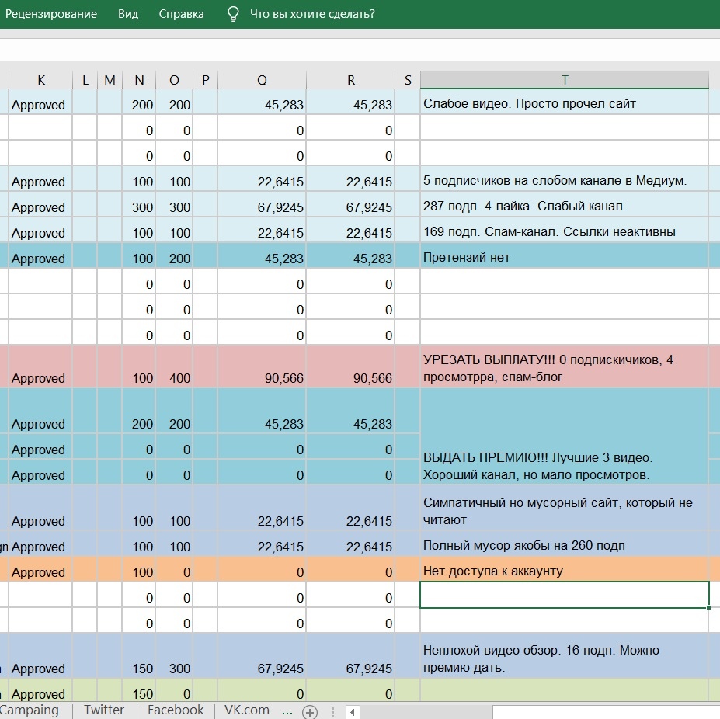The image size is (720, 719).
Task: Add a new sheet with the plus icon
Action: (x=310, y=712)
